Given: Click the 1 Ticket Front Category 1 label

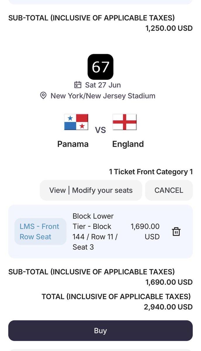Looking at the screenshot, I should click(151, 172).
